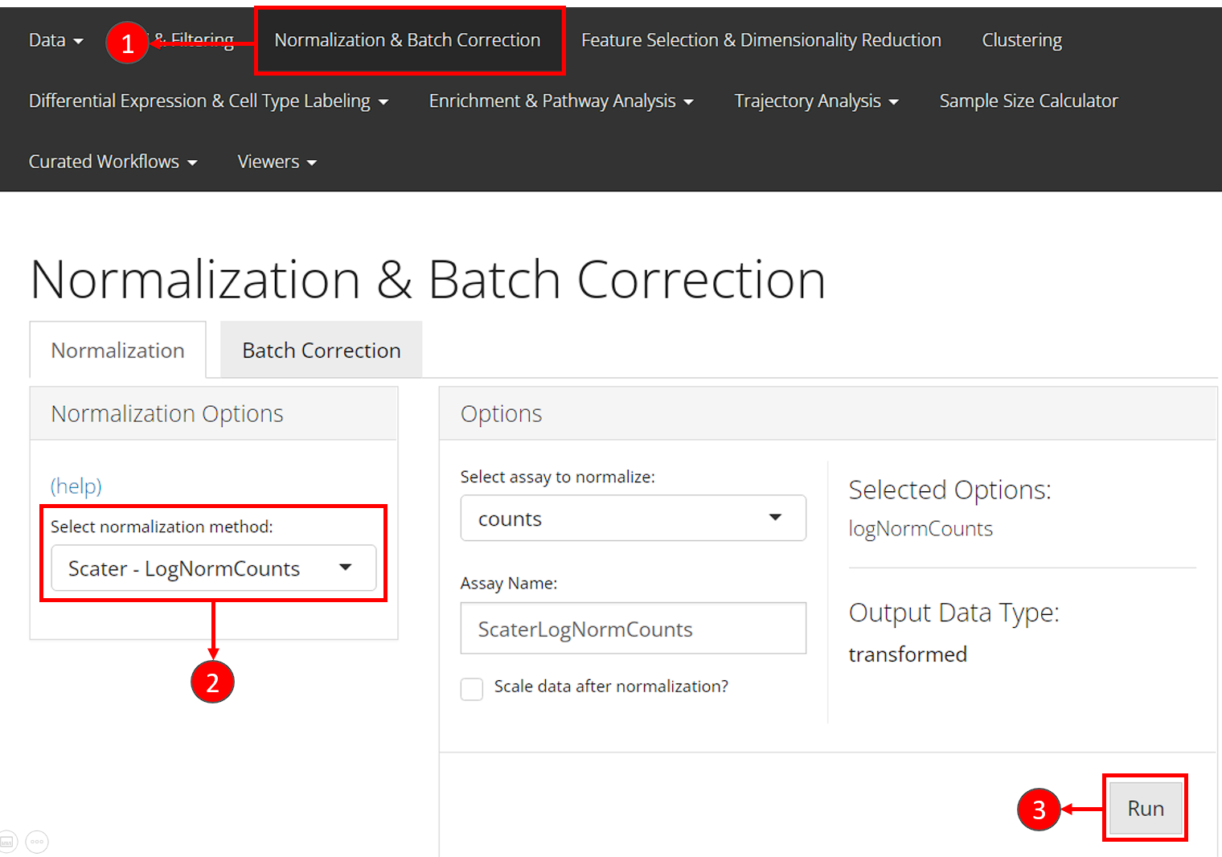
Task: Expand Differential Expression & Cell Type Labeling
Action: point(208,101)
